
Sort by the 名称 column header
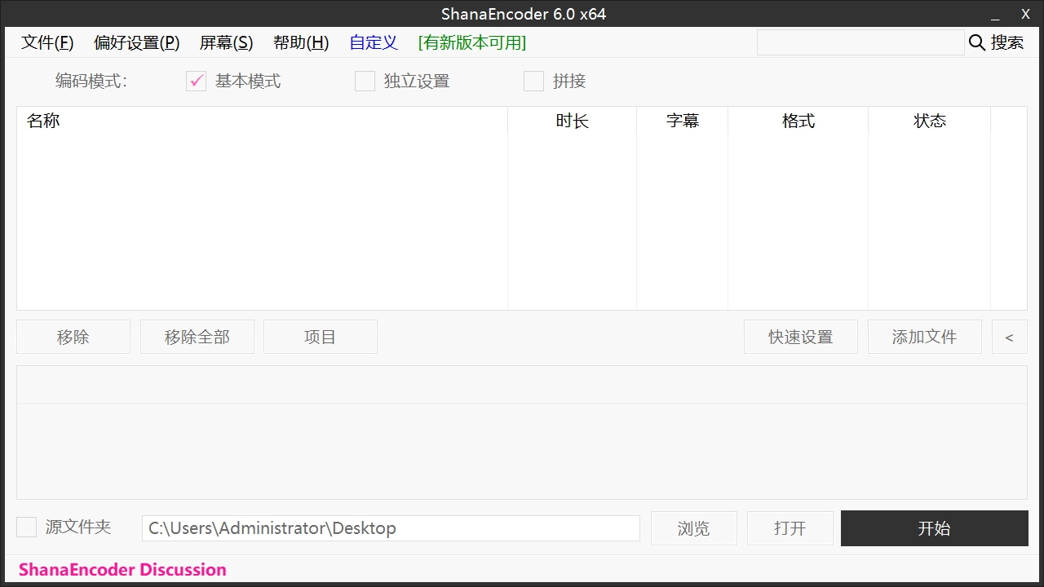tap(262, 121)
